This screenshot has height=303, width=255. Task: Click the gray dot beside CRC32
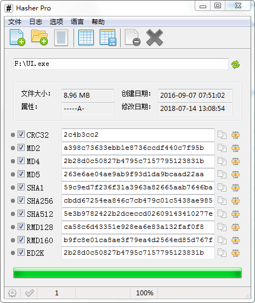pyautogui.click(x=13, y=135)
